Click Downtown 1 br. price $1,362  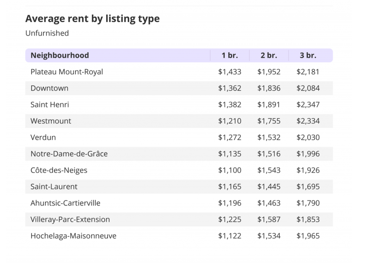coord(229,88)
